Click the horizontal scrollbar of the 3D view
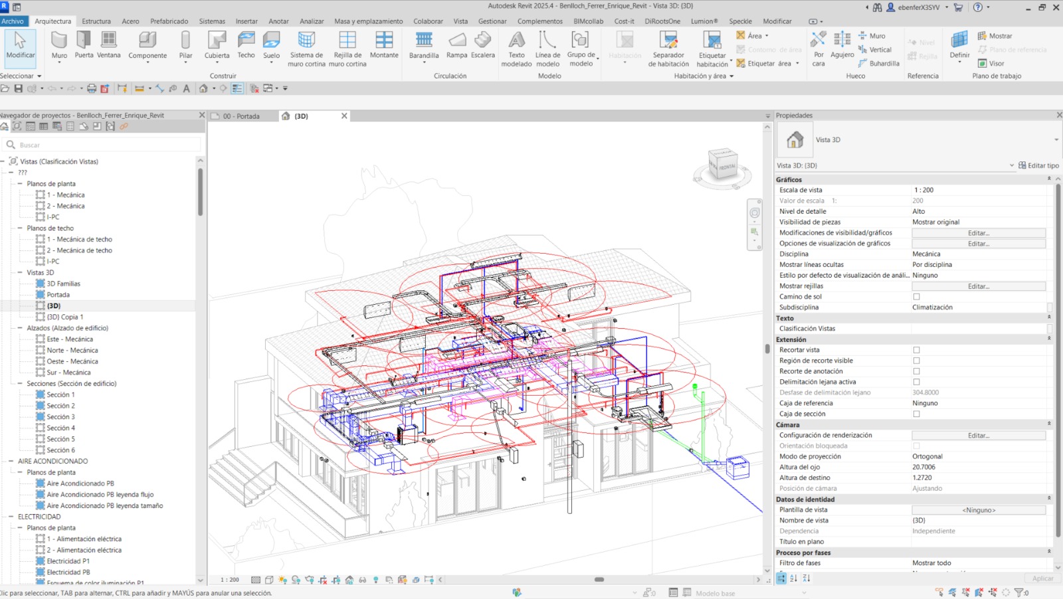1063x599 pixels. click(599, 580)
